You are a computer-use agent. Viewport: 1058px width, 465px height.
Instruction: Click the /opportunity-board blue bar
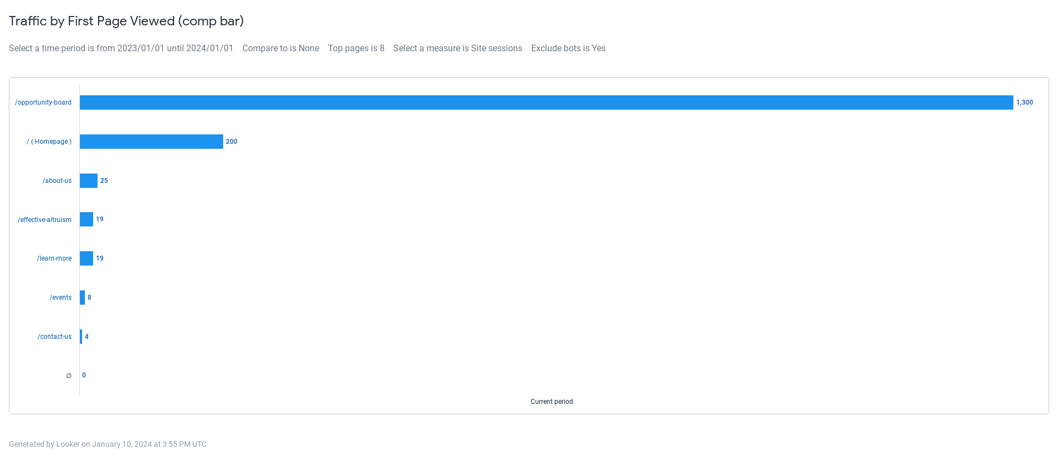546,102
